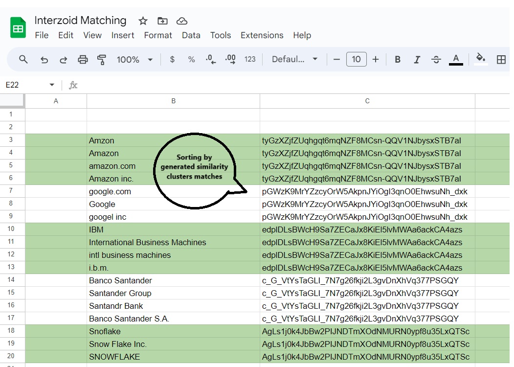Open more number formats 123

(250, 59)
